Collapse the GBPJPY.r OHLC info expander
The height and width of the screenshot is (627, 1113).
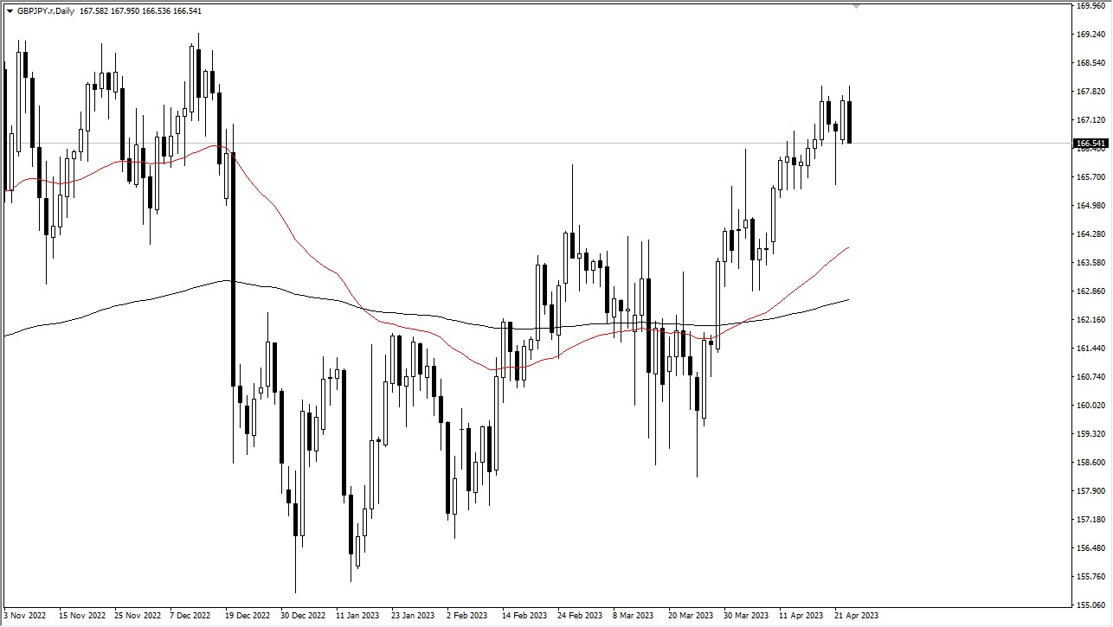8,10
